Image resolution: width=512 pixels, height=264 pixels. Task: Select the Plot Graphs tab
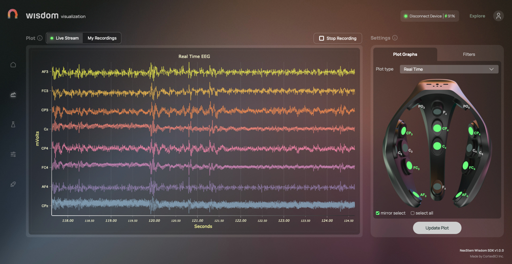[x=405, y=54]
